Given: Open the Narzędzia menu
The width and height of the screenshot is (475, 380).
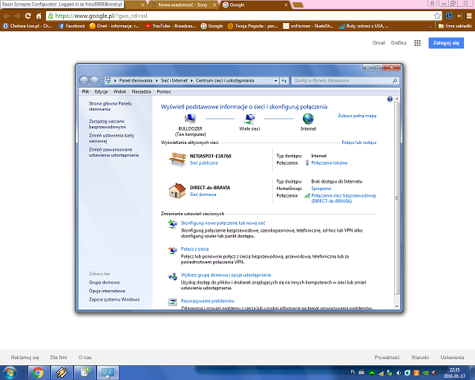Looking at the screenshot, I should [141, 91].
